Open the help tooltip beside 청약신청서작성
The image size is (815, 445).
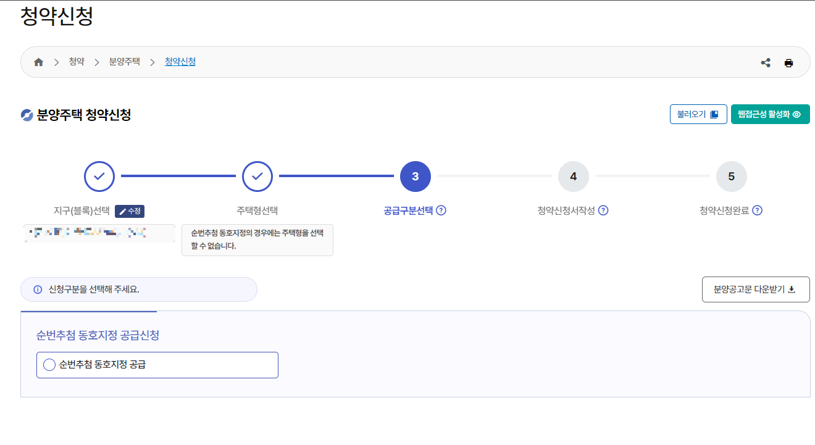point(604,210)
